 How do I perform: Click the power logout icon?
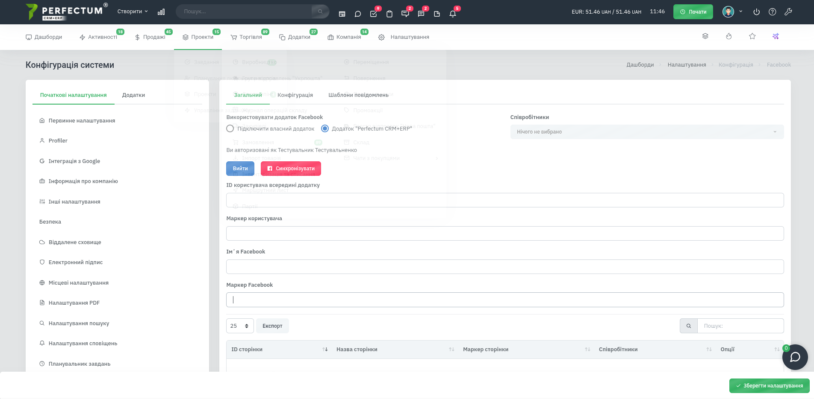756,12
